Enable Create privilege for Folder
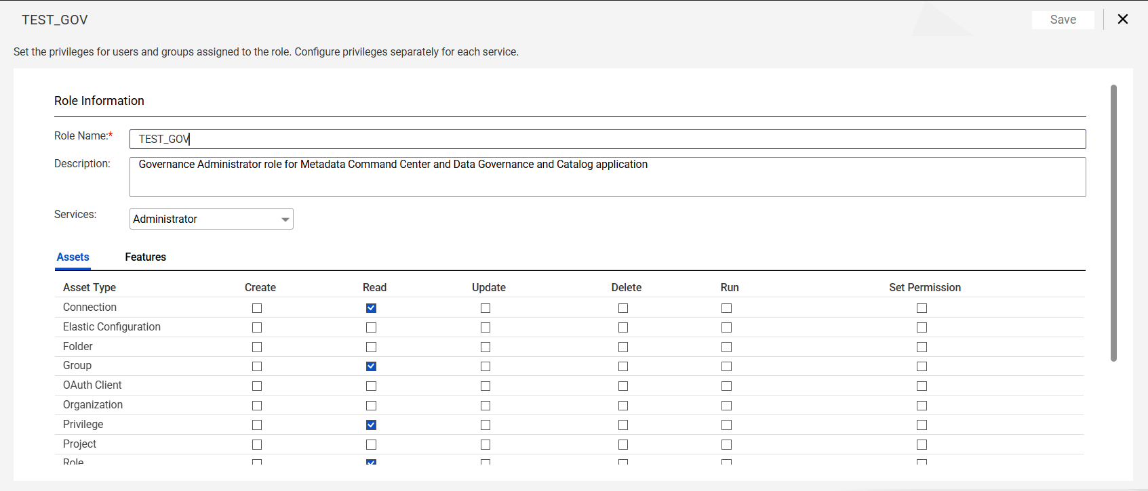Image resolution: width=1148 pixels, height=491 pixels. tap(257, 347)
